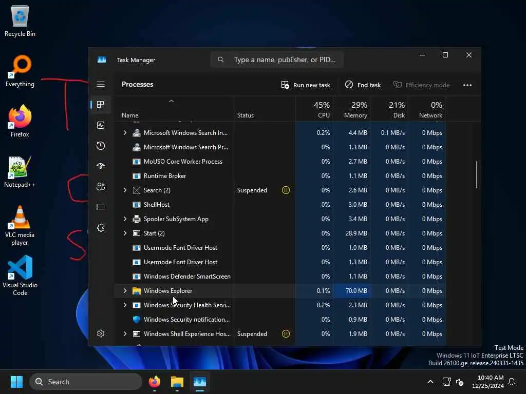Sort processes by Network column
This screenshot has height=394, width=526.
click(427, 110)
